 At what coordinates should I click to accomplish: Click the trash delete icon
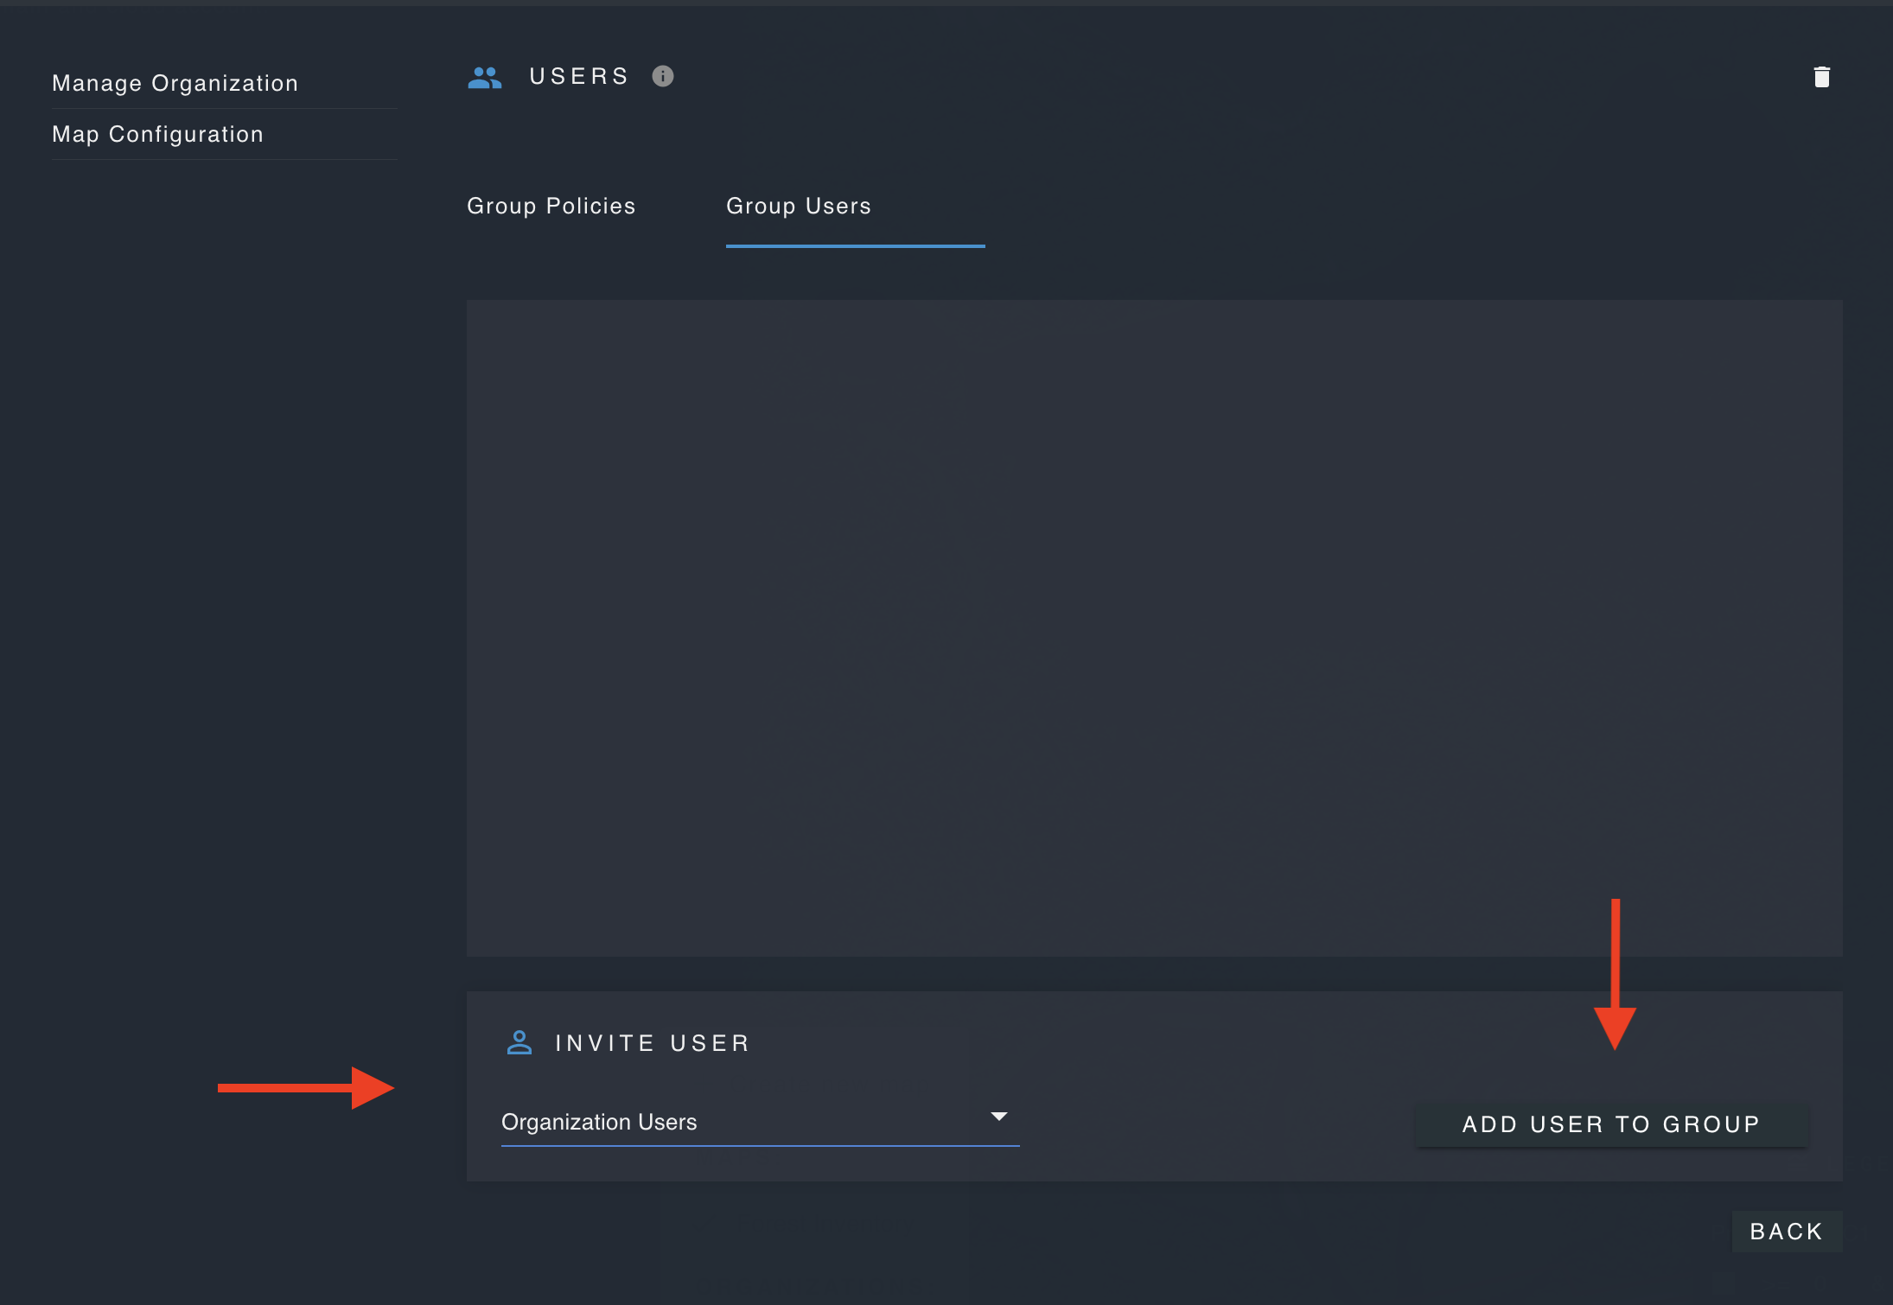click(x=1821, y=77)
